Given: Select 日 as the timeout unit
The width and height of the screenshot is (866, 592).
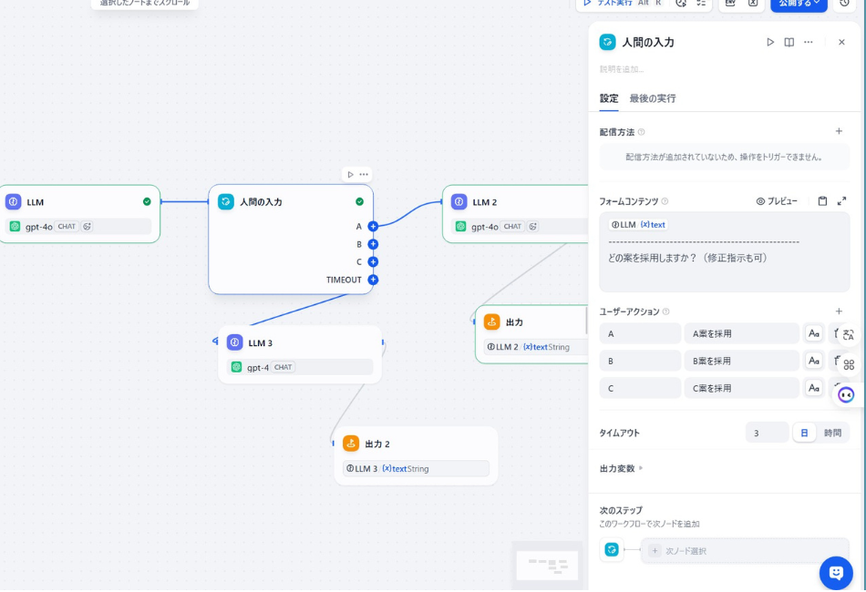Looking at the screenshot, I should click(804, 432).
